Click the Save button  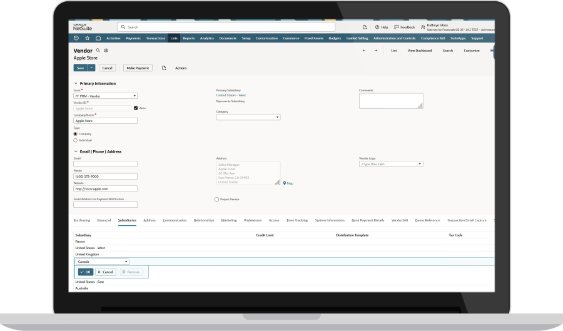[x=81, y=68]
